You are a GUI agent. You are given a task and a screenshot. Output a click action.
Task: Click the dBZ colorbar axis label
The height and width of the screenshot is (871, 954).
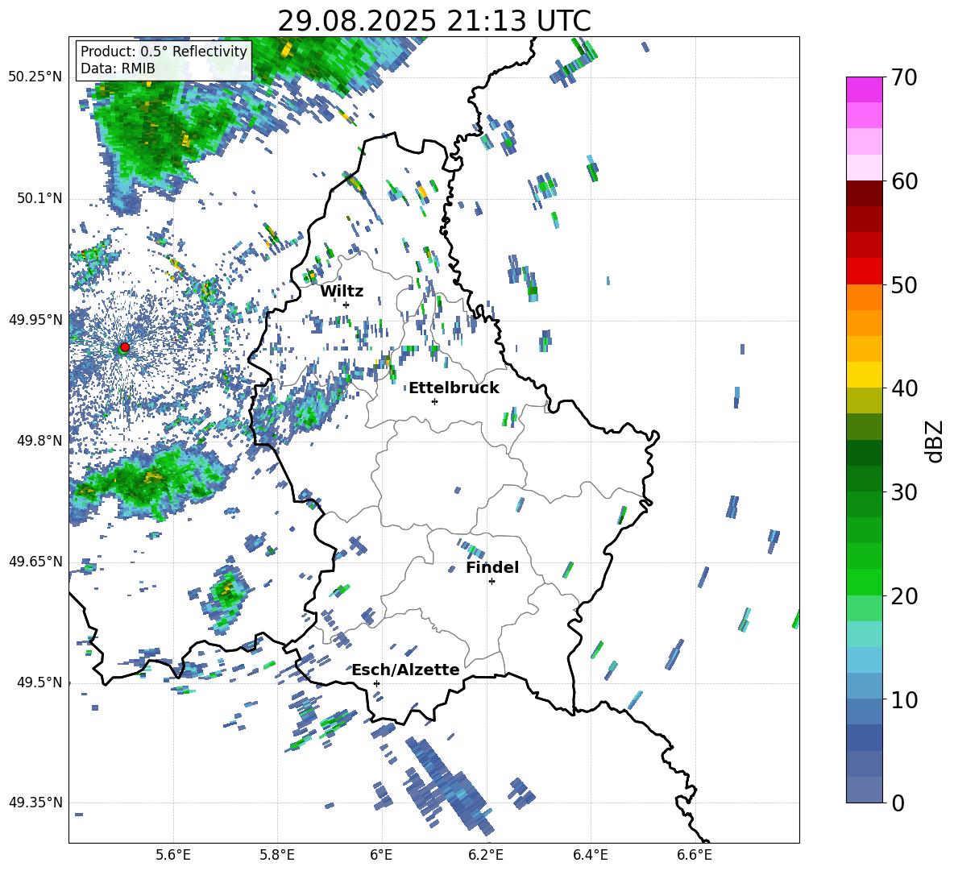click(x=935, y=441)
